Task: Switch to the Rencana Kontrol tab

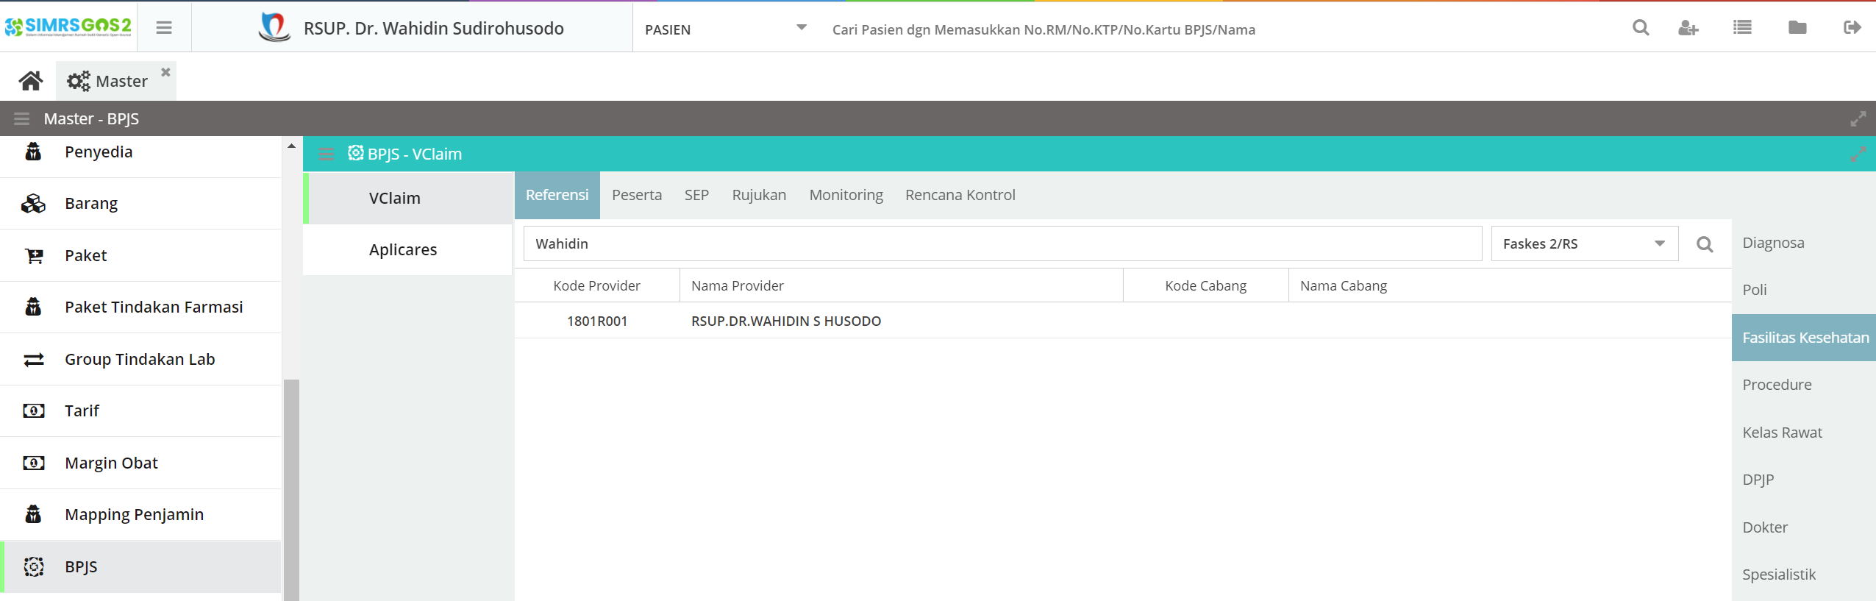Action: (x=960, y=195)
